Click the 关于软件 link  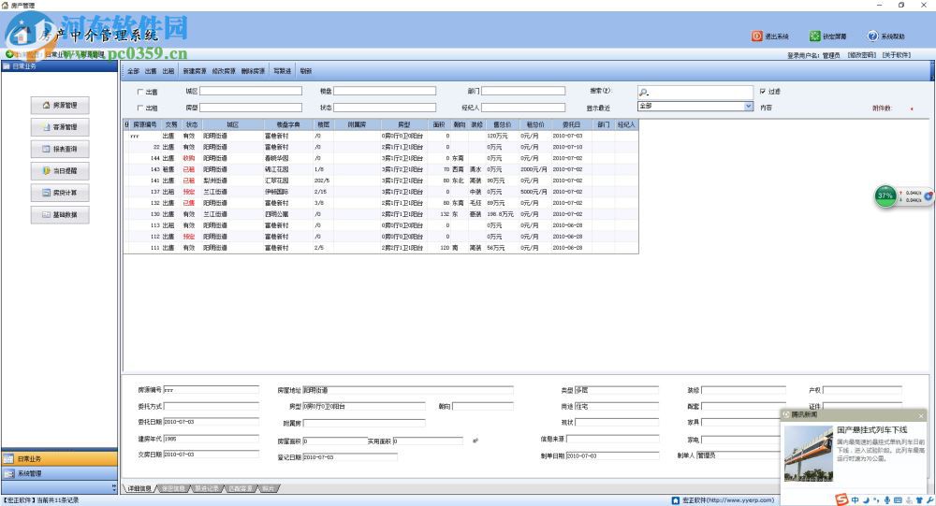click(x=897, y=55)
